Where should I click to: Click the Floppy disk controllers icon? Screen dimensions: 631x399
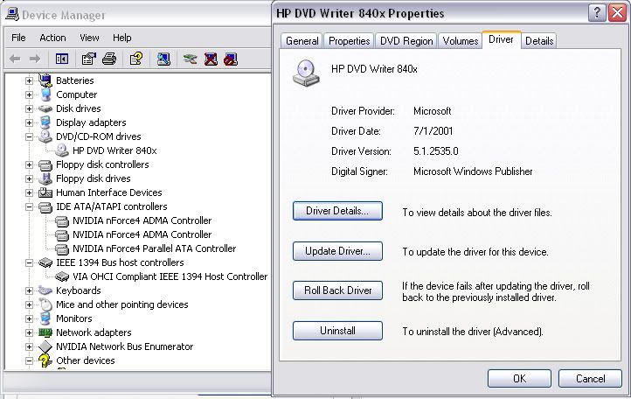point(45,164)
